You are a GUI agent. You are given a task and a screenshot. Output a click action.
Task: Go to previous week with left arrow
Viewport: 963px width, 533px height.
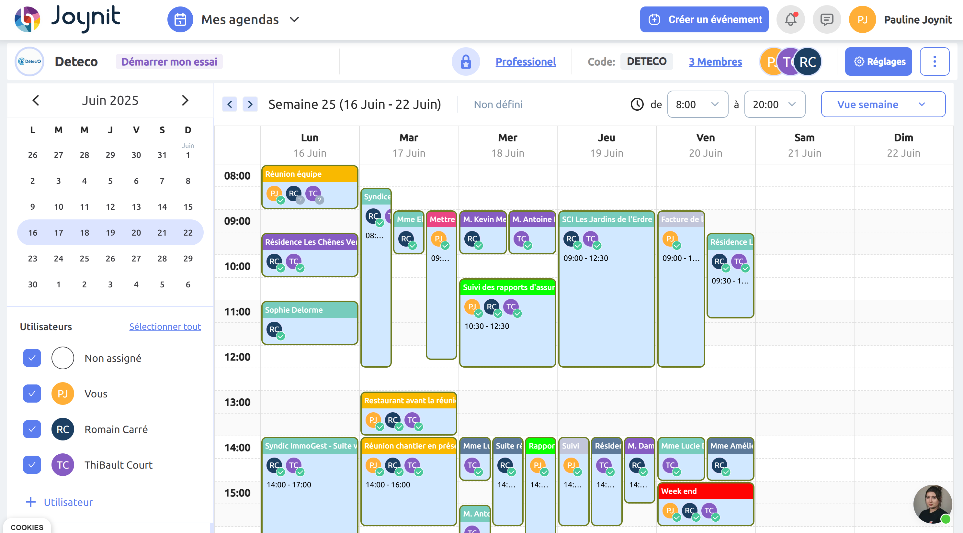230,104
